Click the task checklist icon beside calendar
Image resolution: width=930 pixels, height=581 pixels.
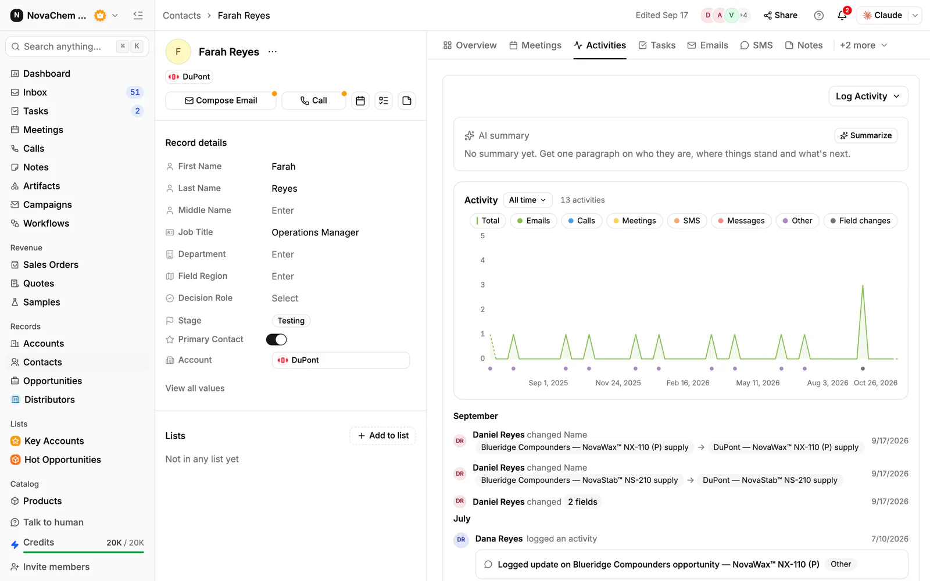tap(384, 101)
